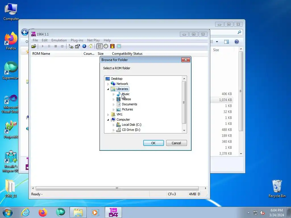The image size is (291, 218).
Task: Click the Explorer window Back arrow button
Action: point(25,32)
